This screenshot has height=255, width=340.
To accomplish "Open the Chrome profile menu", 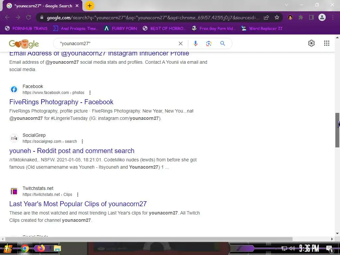I will 322,17.
